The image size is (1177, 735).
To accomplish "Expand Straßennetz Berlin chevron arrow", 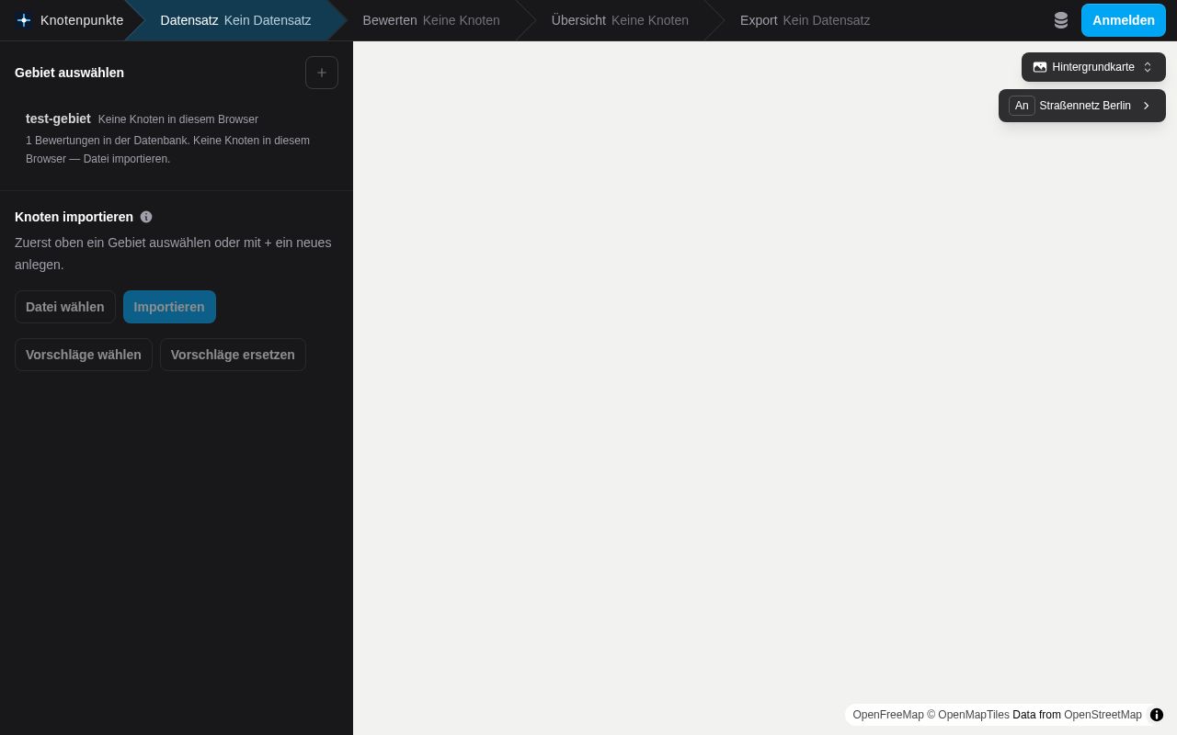I will click(x=1147, y=106).
